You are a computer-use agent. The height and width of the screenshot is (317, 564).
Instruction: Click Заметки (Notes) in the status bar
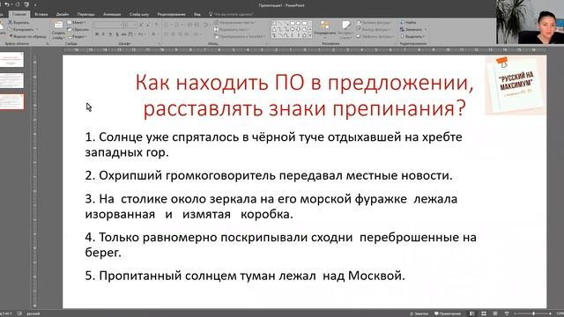coord(419,313)
